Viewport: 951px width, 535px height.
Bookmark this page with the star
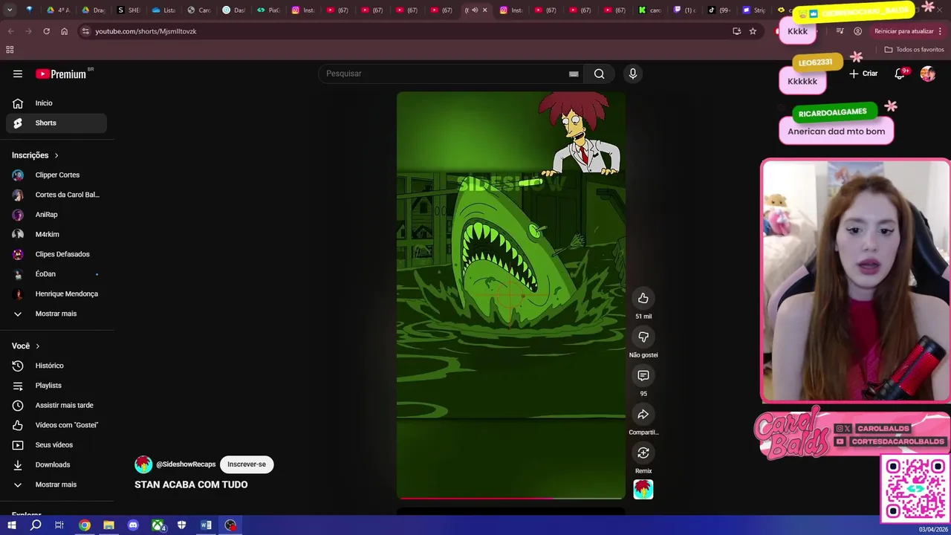(x=753, y=31)
